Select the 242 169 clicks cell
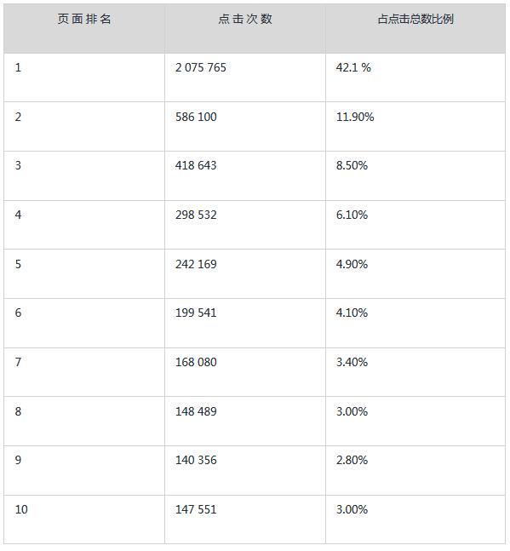The image size is (510, 551). (245, 273)
